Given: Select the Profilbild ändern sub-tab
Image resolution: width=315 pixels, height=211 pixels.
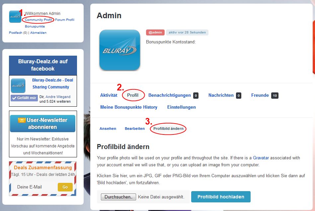Looking at the screenshot, I should tap(168, 129).
